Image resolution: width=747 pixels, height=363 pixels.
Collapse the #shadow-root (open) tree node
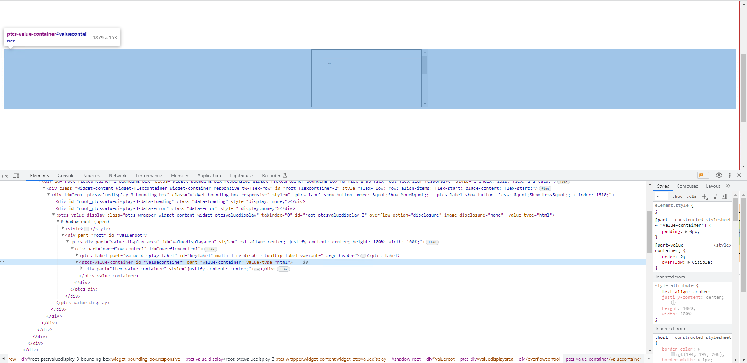pyautogui.click(x=58, y=222)
